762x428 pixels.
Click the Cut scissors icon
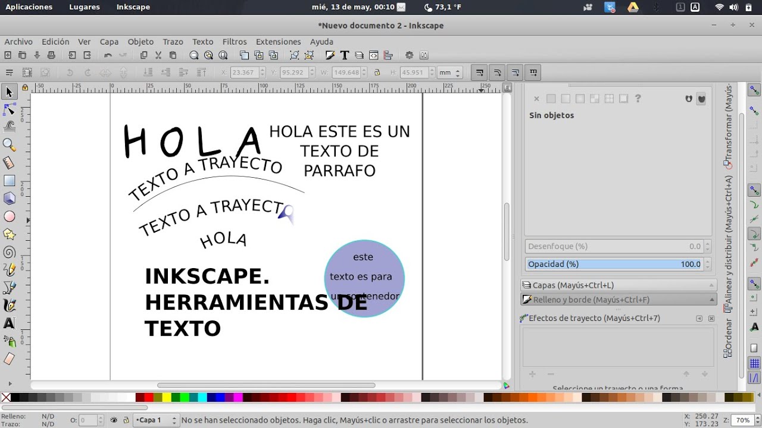[x=158, y=55]
